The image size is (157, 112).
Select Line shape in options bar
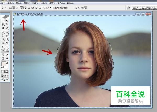[x=43, y=8]
